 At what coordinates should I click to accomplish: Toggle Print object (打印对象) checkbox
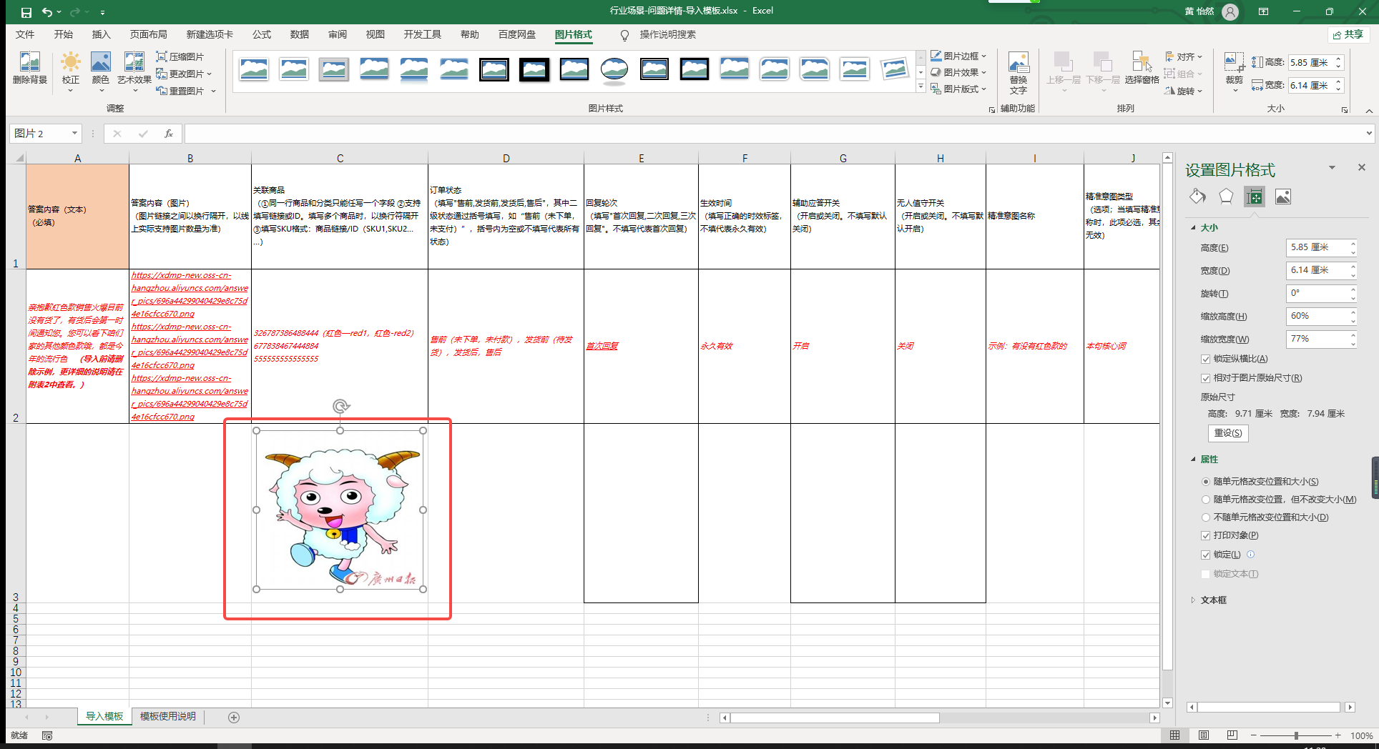click(1205, 535)
